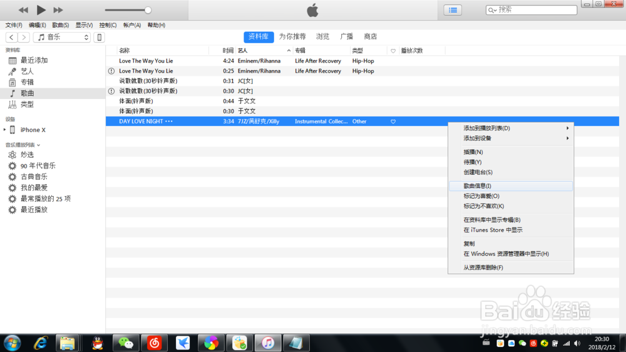Expand the iPhone X device triangle
This screenshot has width=626, height=352.
click(x=5, y=130)
